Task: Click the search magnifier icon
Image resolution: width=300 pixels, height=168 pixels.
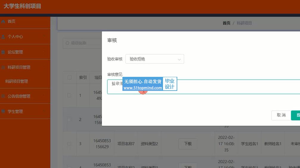Action: point(67,43)
